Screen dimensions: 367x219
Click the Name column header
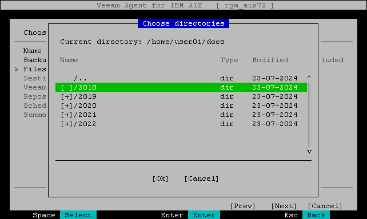(69, 60)
